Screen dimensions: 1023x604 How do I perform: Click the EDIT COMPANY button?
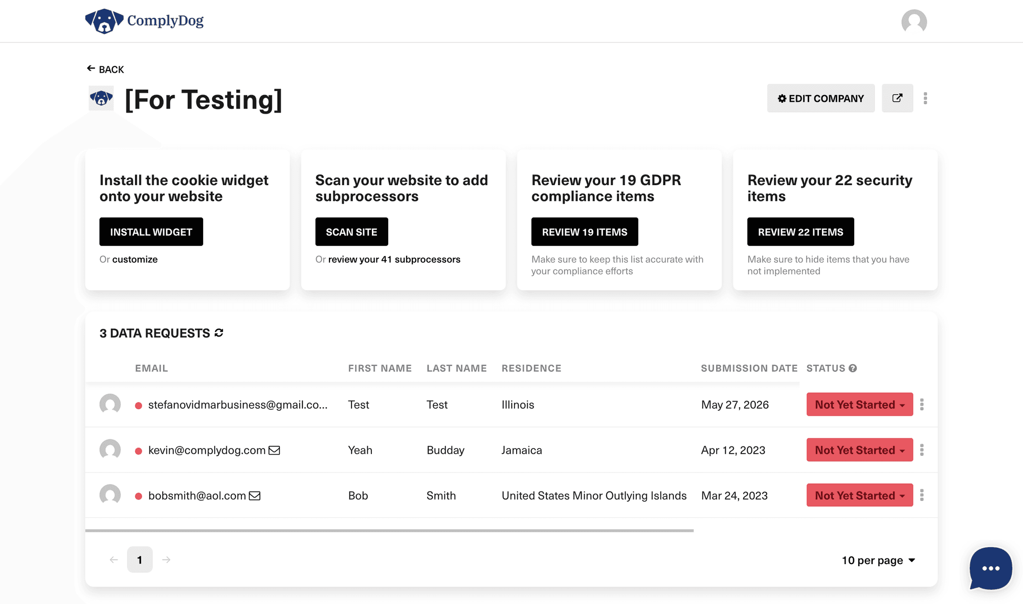pyautogui.click(x=821, y=98)
